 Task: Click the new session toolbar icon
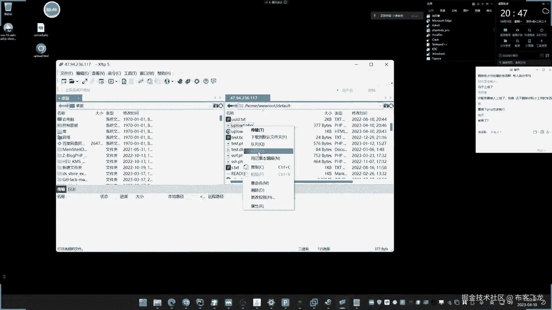[x=64, y=81]
